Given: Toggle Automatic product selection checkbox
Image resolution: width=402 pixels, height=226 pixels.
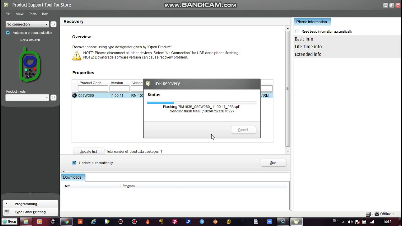Looking at the screenshot, I should click(8, 33).
